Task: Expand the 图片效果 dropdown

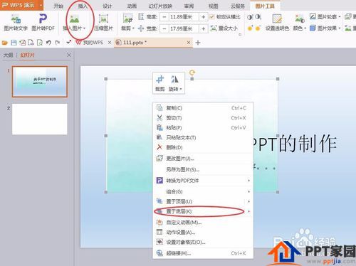Action: [340, 28]
